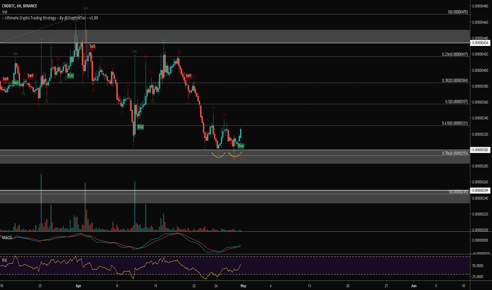Select the 0(0.00000470) Fibonacci level label

pos(458,12)
